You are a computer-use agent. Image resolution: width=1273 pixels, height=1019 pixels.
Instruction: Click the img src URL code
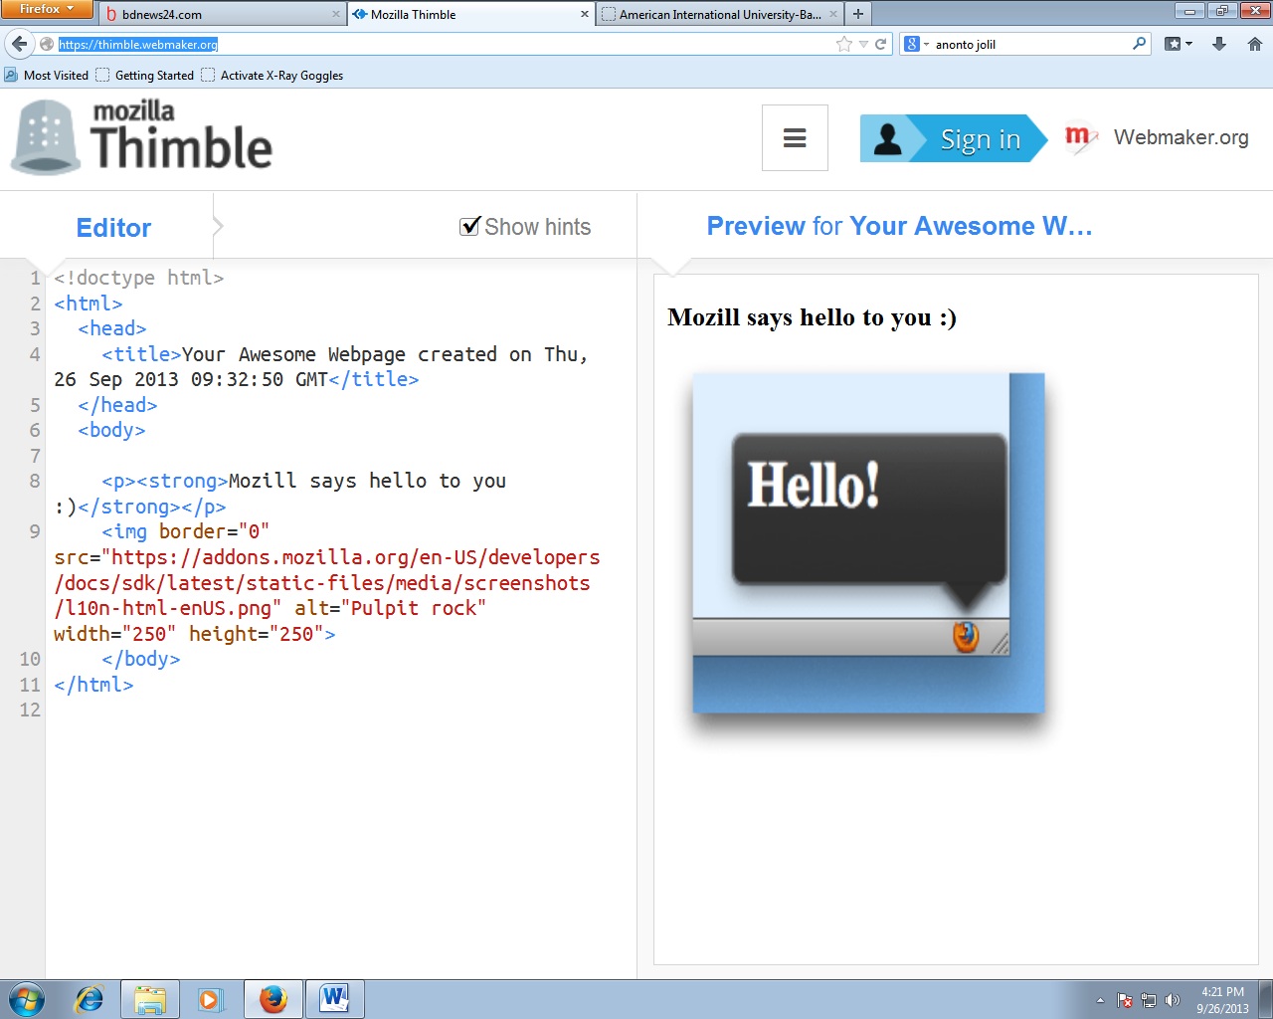click(x=327, y=583)
